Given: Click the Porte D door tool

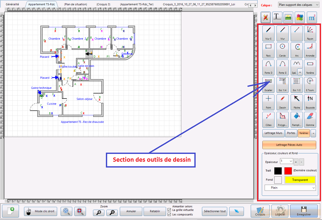Looking at the screenshot, I should [x=268, y=67].
